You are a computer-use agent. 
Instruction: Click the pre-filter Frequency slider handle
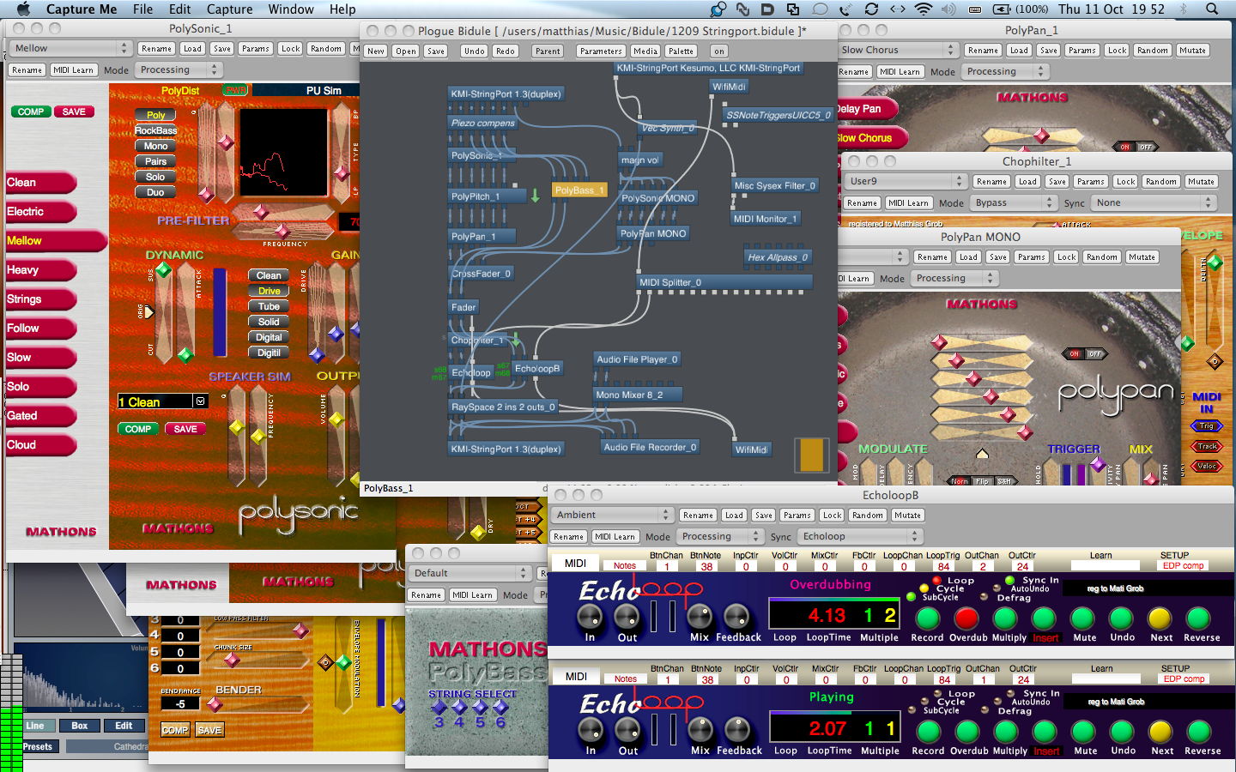(282, 231)
